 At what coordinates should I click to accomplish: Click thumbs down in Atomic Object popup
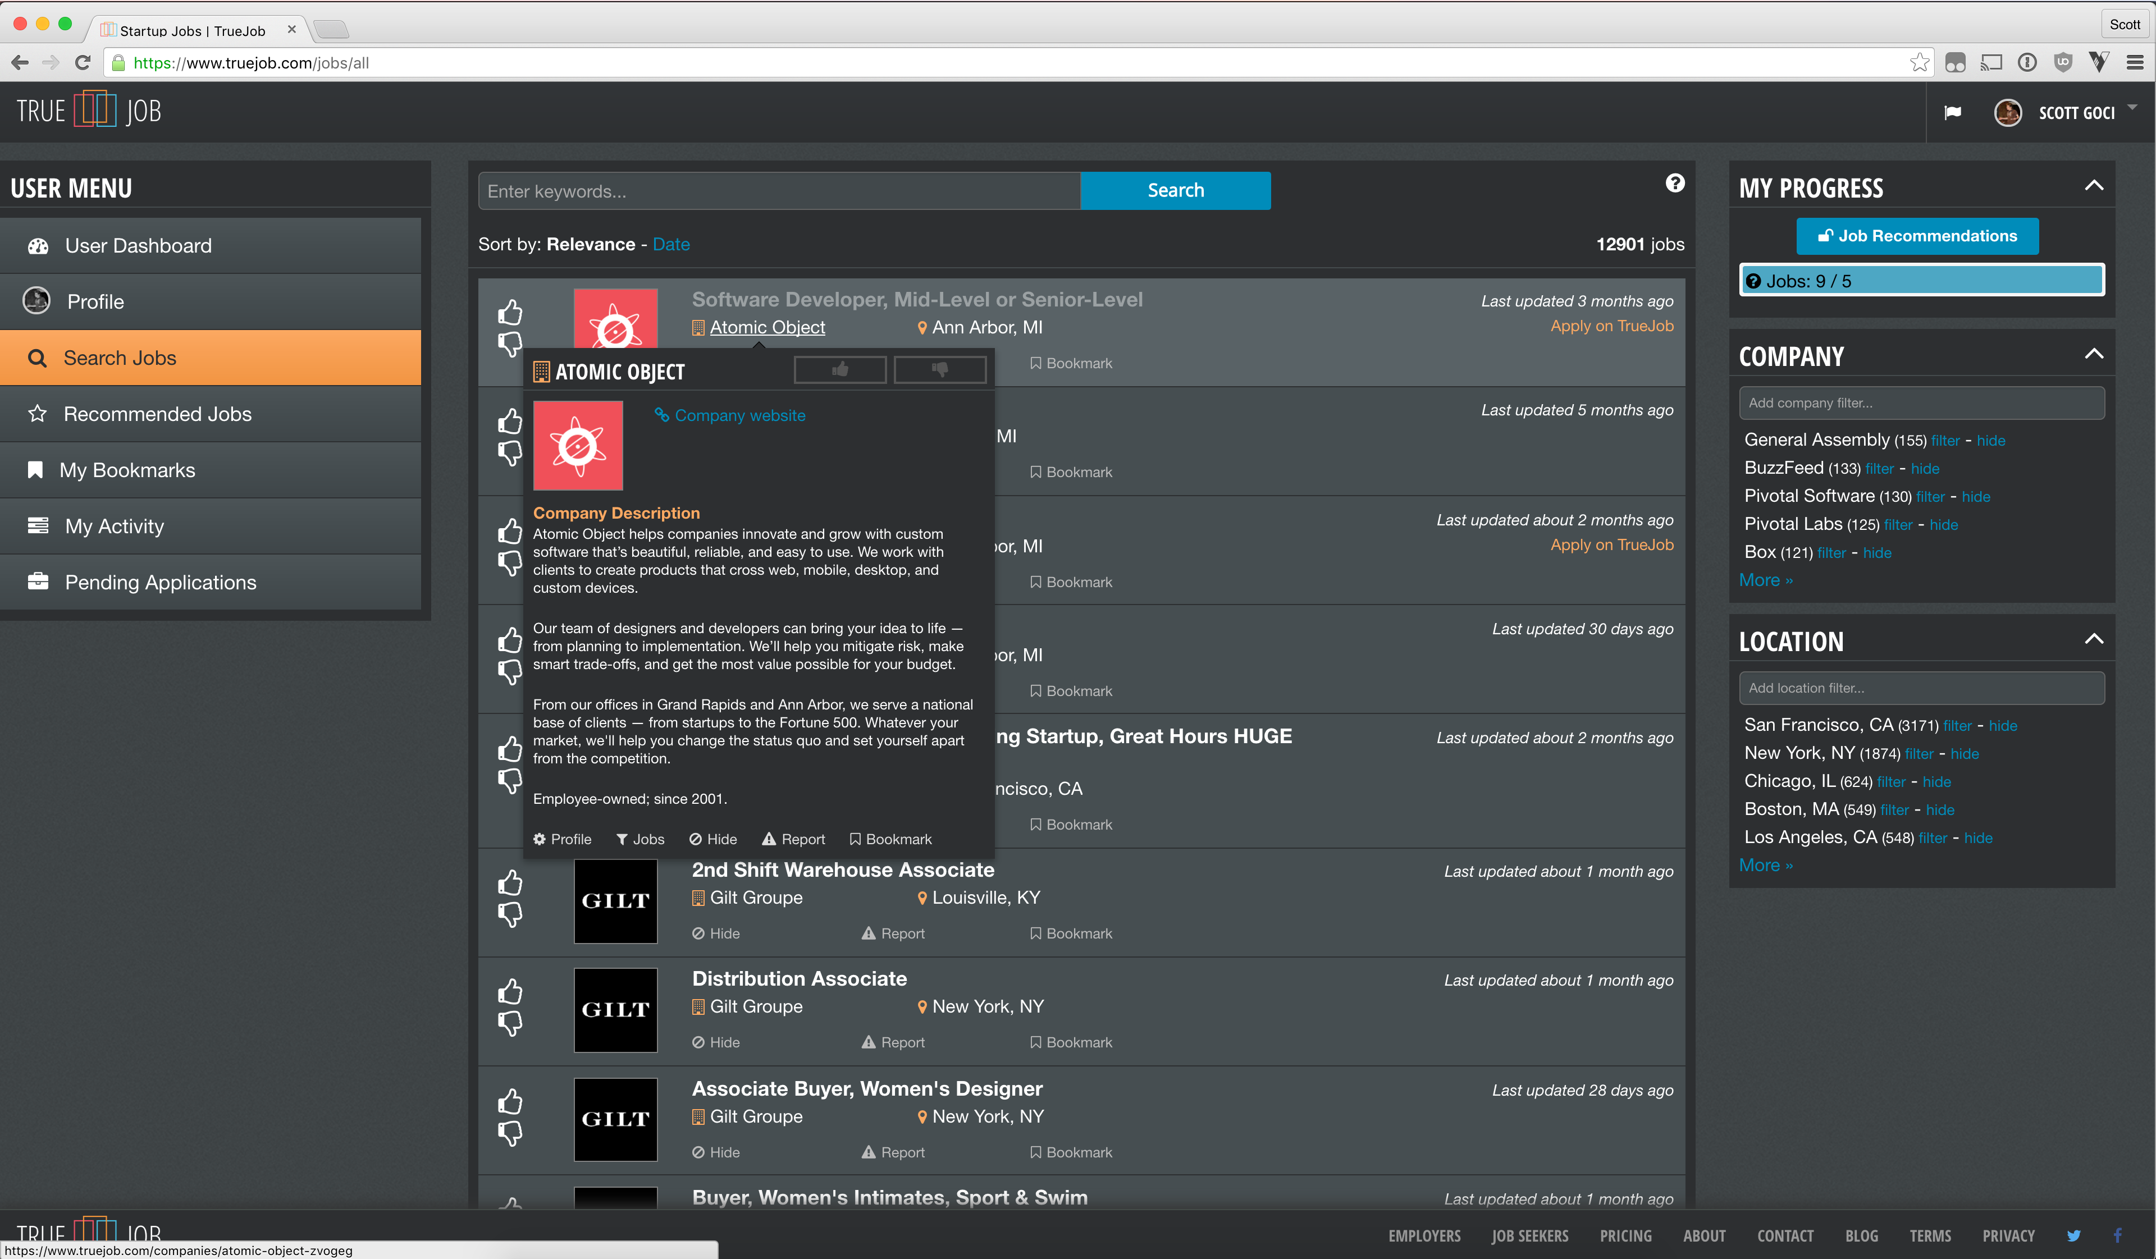click(939, 369)
